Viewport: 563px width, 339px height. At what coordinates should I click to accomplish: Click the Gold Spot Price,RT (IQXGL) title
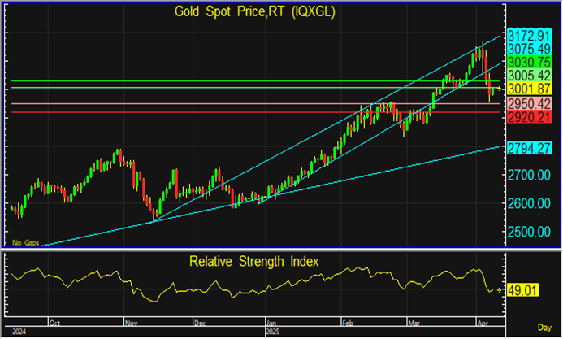[255, 11]
